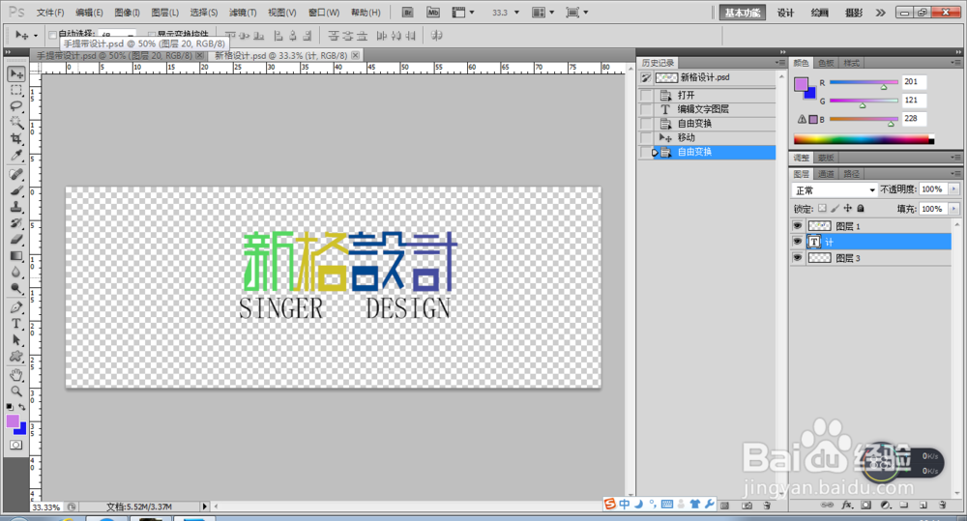
Task: Expand more workspaces chevron
Action: pyautogui.click(x=881, y=13)
